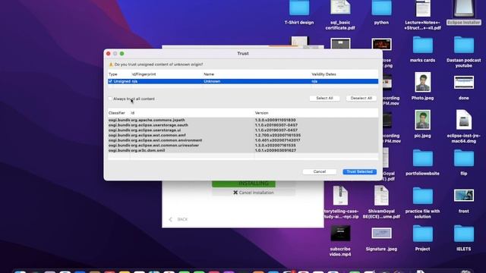Image resolution: width=486 pixels, height=273 pixels.
Task: Open the python folder on desktop
Action: [381, 8]
